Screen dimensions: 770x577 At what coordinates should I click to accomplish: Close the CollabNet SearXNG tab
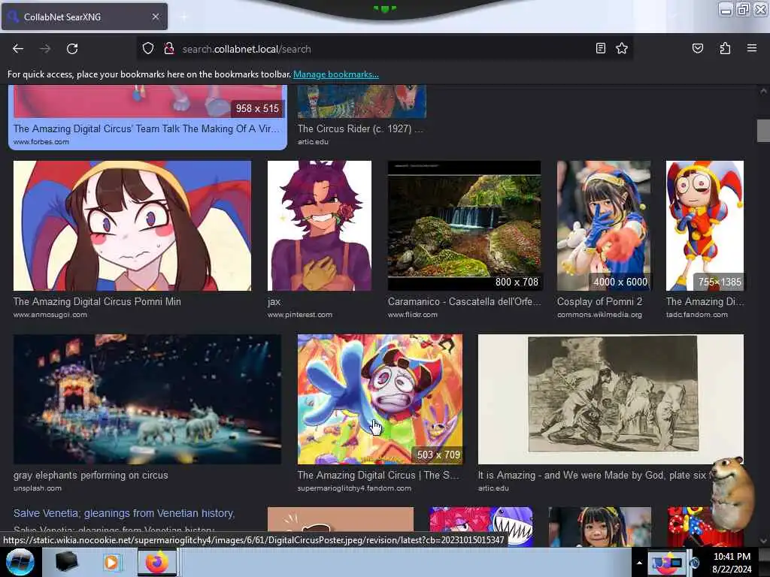[156, 17]
